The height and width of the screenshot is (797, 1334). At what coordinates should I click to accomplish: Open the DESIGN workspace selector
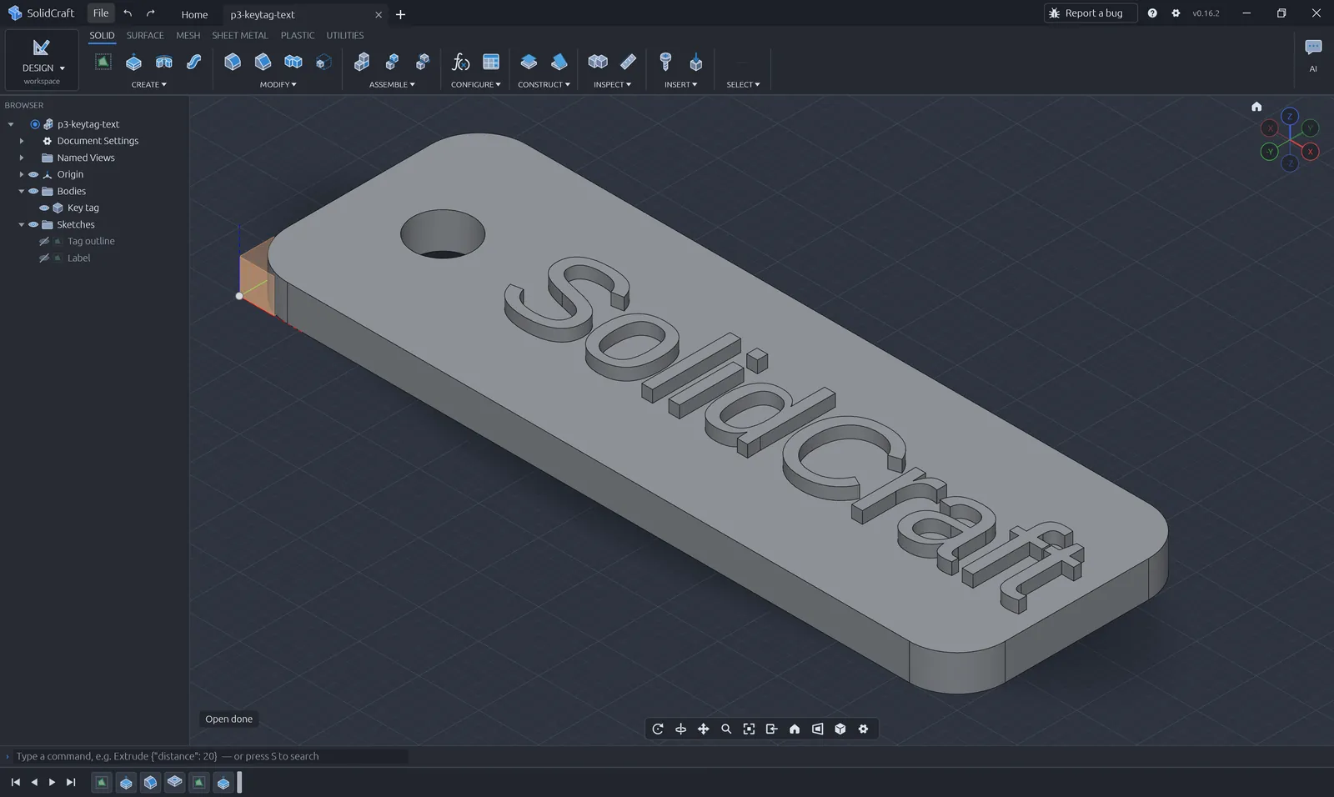pos(42,60)
